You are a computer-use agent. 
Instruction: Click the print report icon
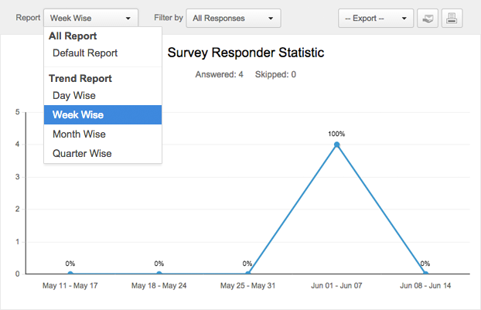[452, 18]
